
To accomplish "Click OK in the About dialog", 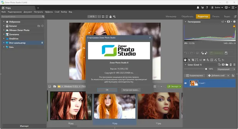I will [x=107, y=90].
